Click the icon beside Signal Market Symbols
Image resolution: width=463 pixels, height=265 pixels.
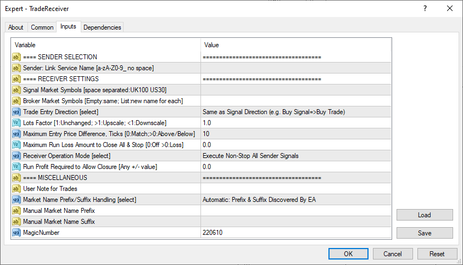[16, 90]
